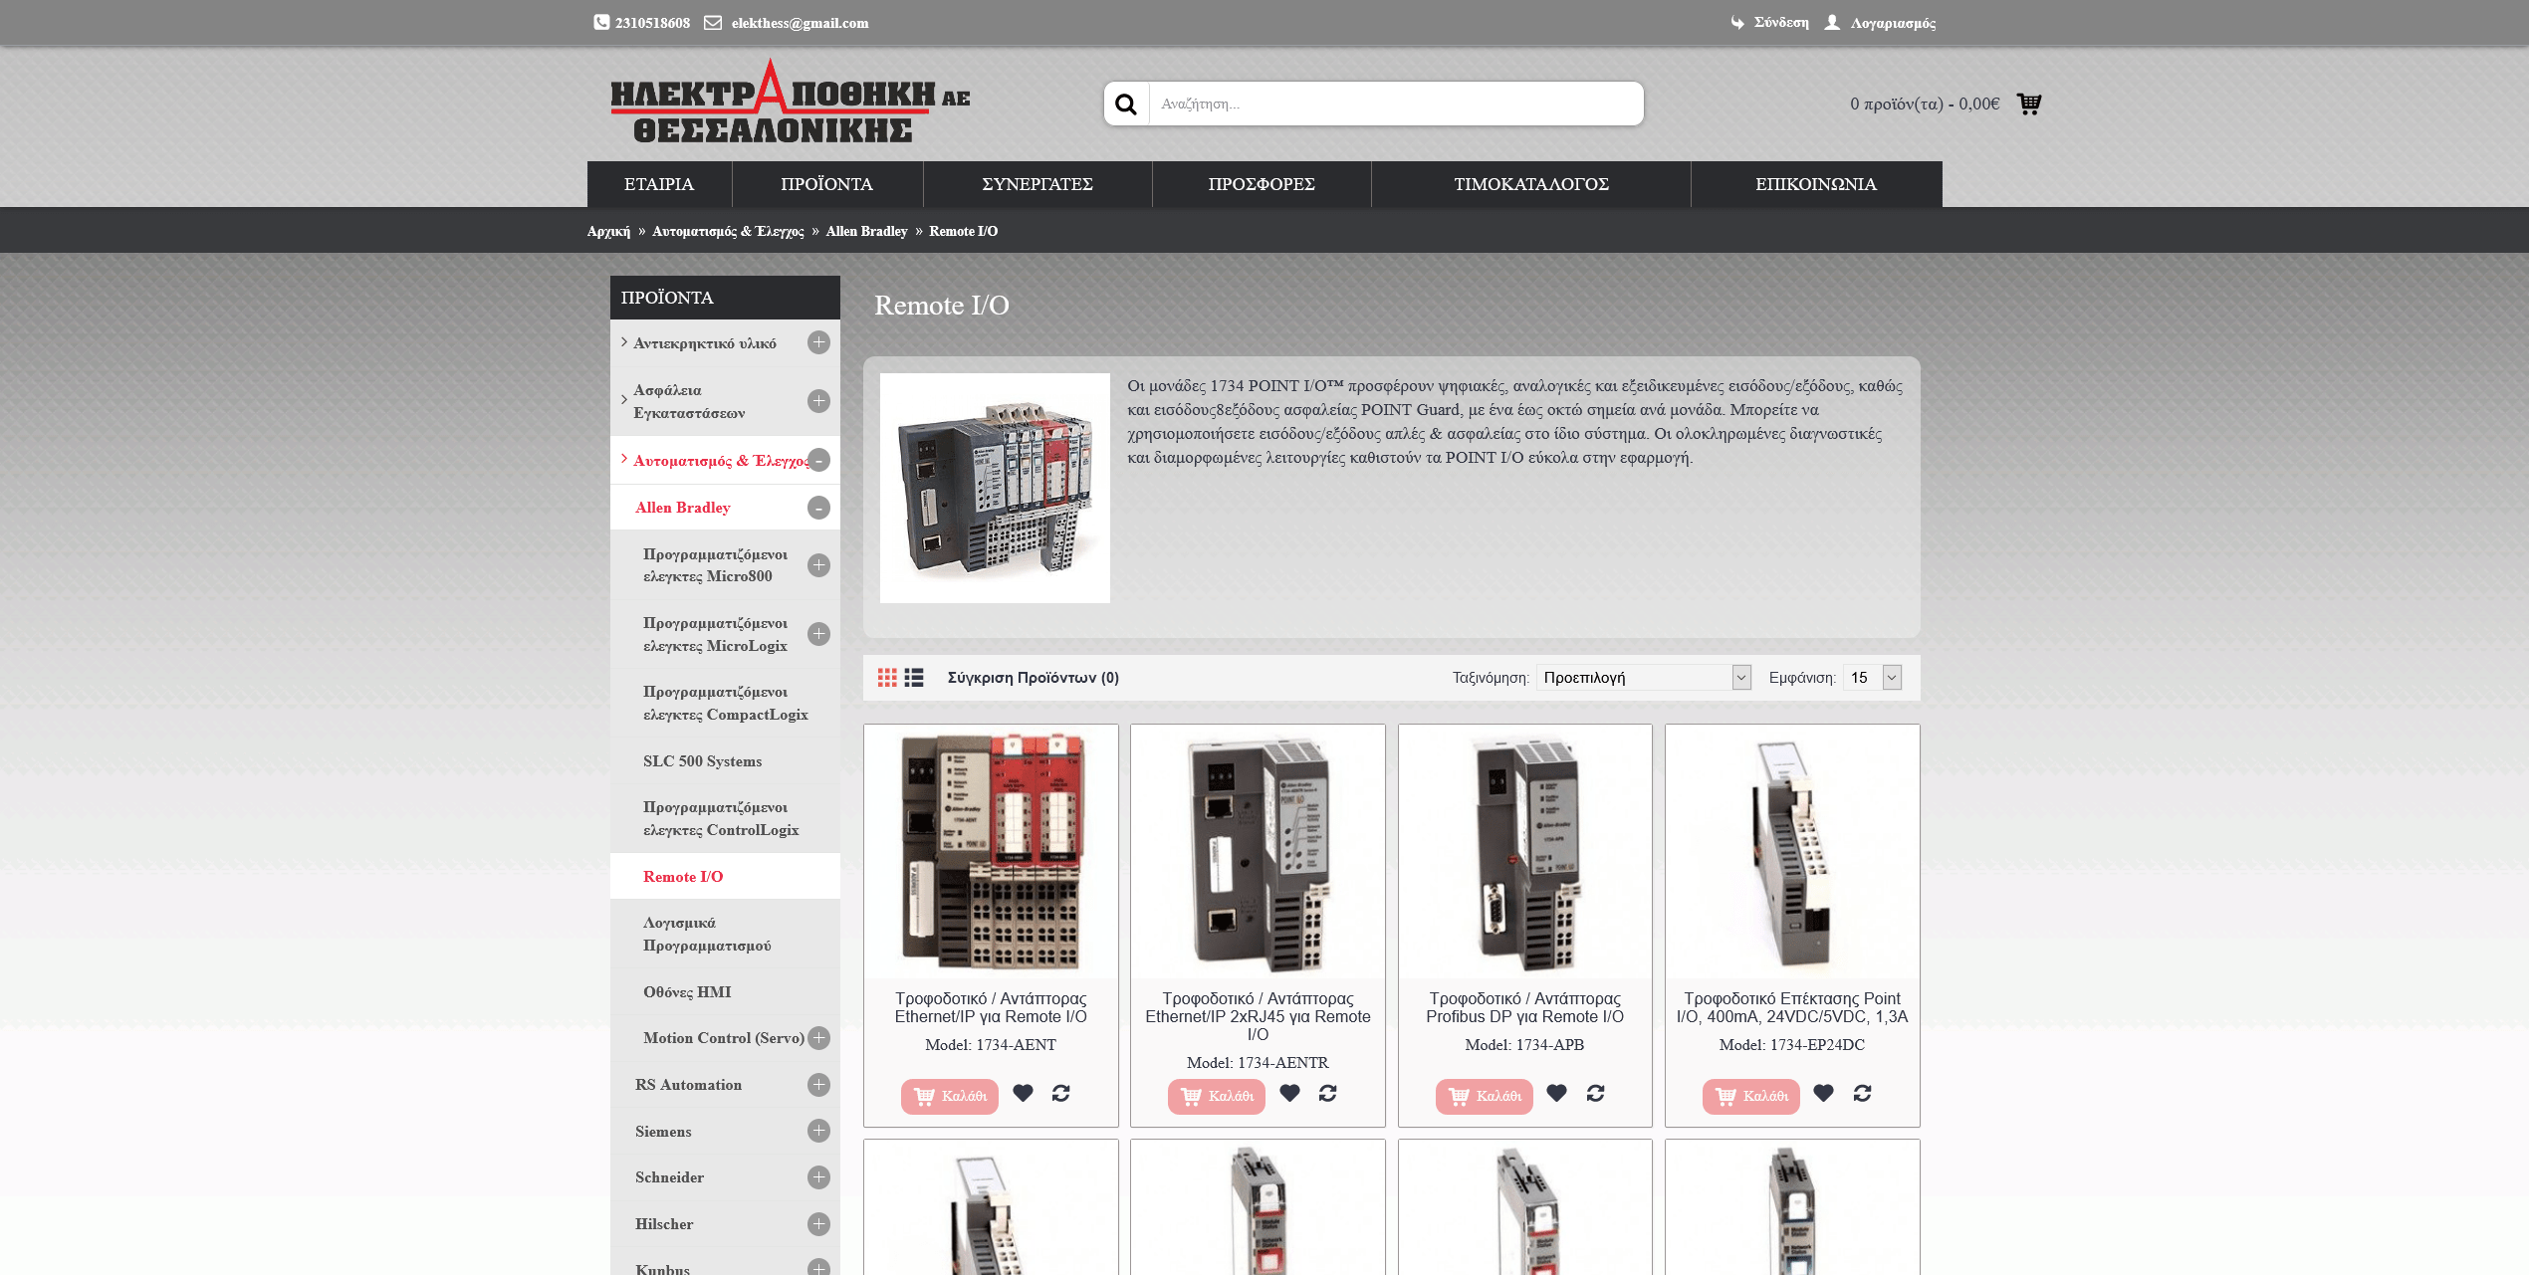This screenshot has width=2529, height=1275.
Task: Add 1734-EP24DC to wishlist
Action: 1824,1093
